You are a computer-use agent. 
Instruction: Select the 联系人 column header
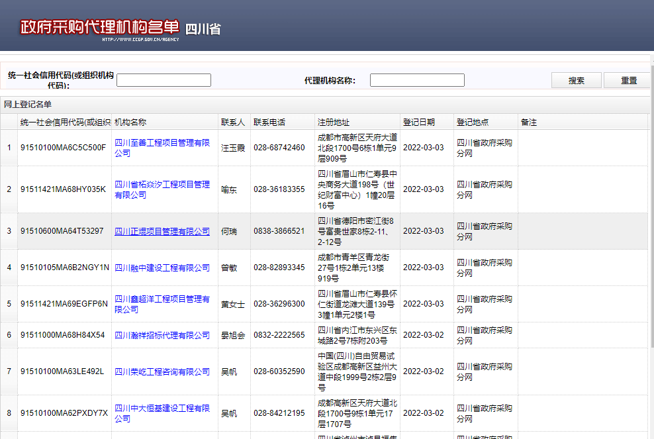(233, 122)
